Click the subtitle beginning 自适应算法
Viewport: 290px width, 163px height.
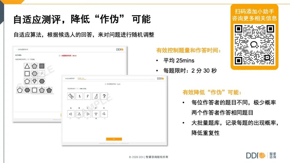(x=84, y=35)
